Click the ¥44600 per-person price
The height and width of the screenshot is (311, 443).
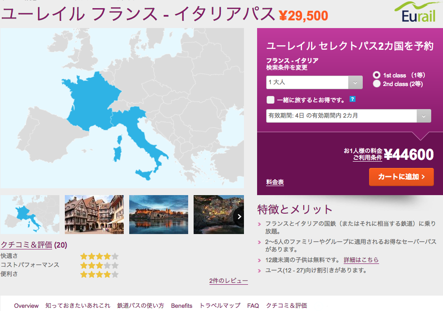coord(409,154)
